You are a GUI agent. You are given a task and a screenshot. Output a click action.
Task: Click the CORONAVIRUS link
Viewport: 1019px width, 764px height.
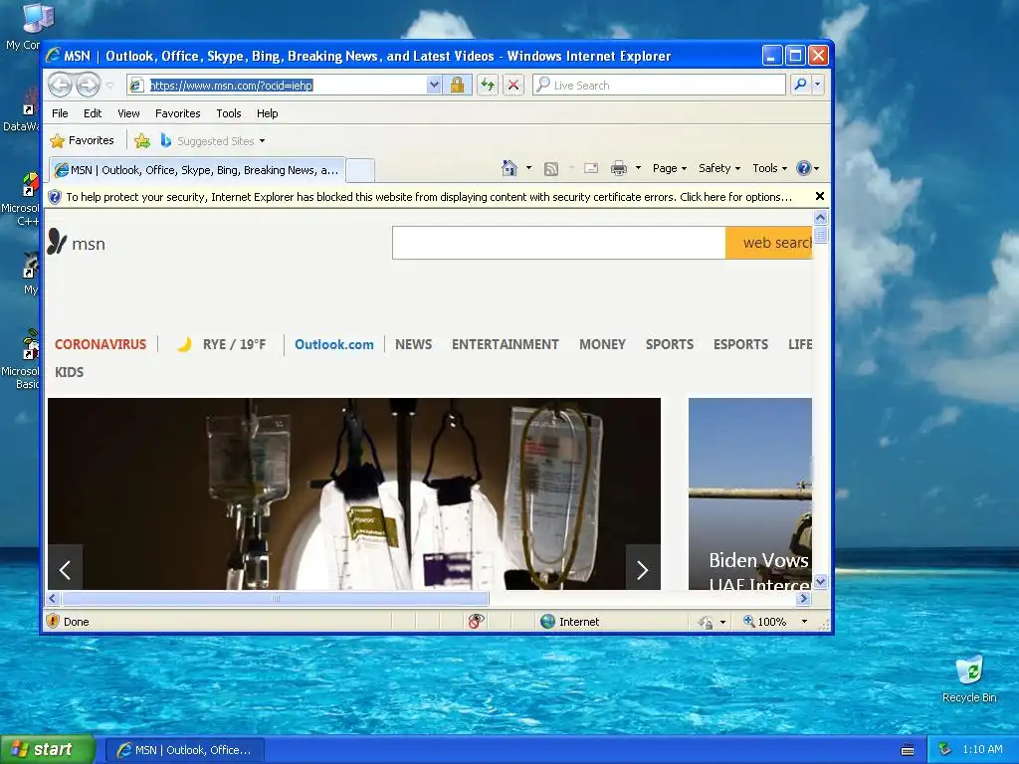(x=101, y=344)
